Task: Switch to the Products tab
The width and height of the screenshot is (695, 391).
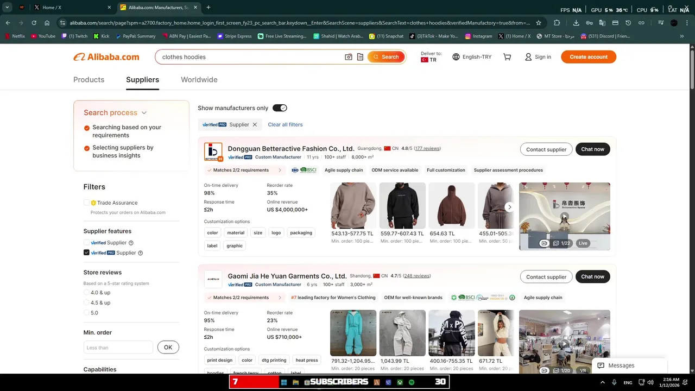Action: click(89, 80)
